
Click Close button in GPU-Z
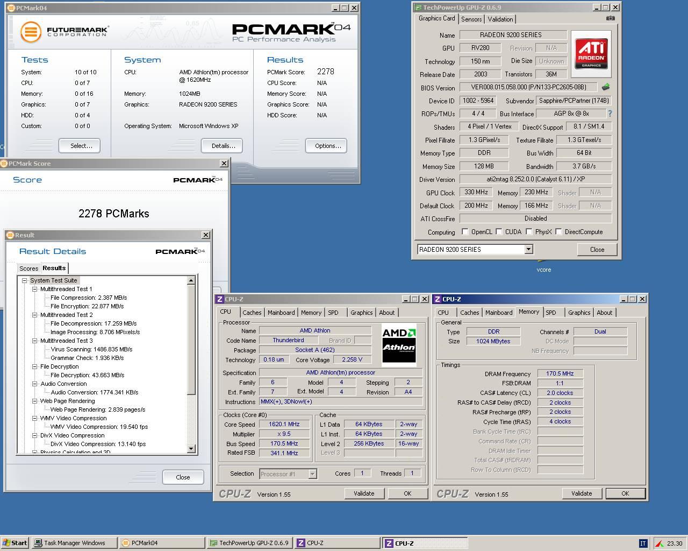pyautogui.click(x=597, y=250)
